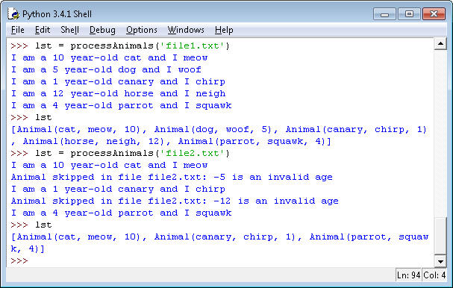
Task: Click the scrollbar up arrow
Action: pos(440,43)
